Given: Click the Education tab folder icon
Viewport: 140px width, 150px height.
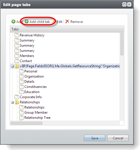Looking at the screenshot, I should pos(21,92).
